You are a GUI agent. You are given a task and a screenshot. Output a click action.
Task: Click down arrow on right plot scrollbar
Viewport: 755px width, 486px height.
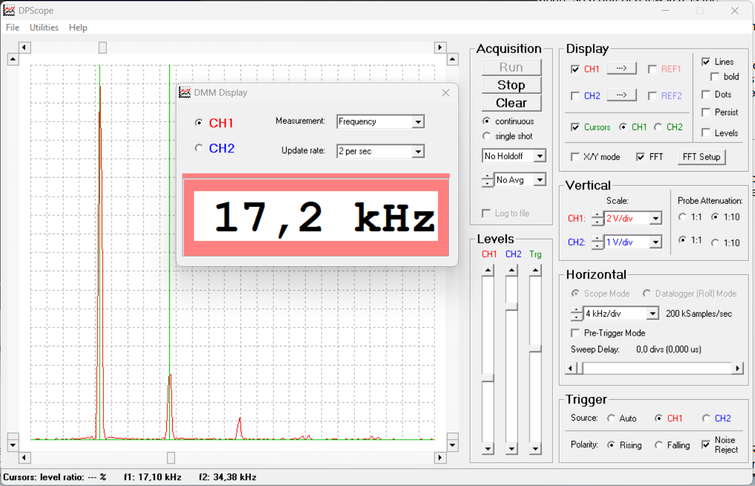452,445
